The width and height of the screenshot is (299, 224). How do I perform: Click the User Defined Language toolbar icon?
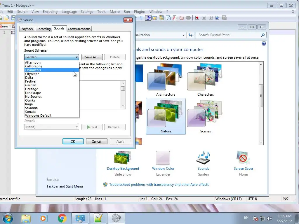[155, 18]
